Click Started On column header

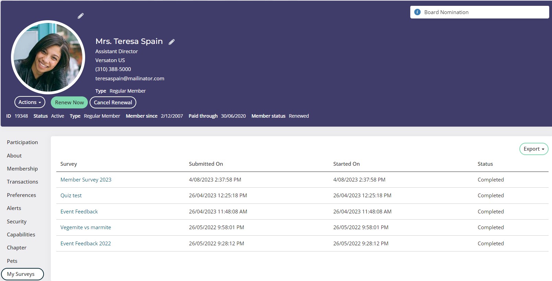coord(346,164)
